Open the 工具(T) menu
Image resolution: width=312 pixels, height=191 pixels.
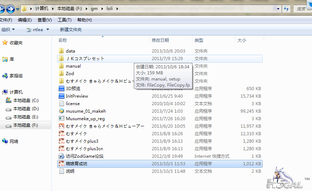(x=64, y=20)
